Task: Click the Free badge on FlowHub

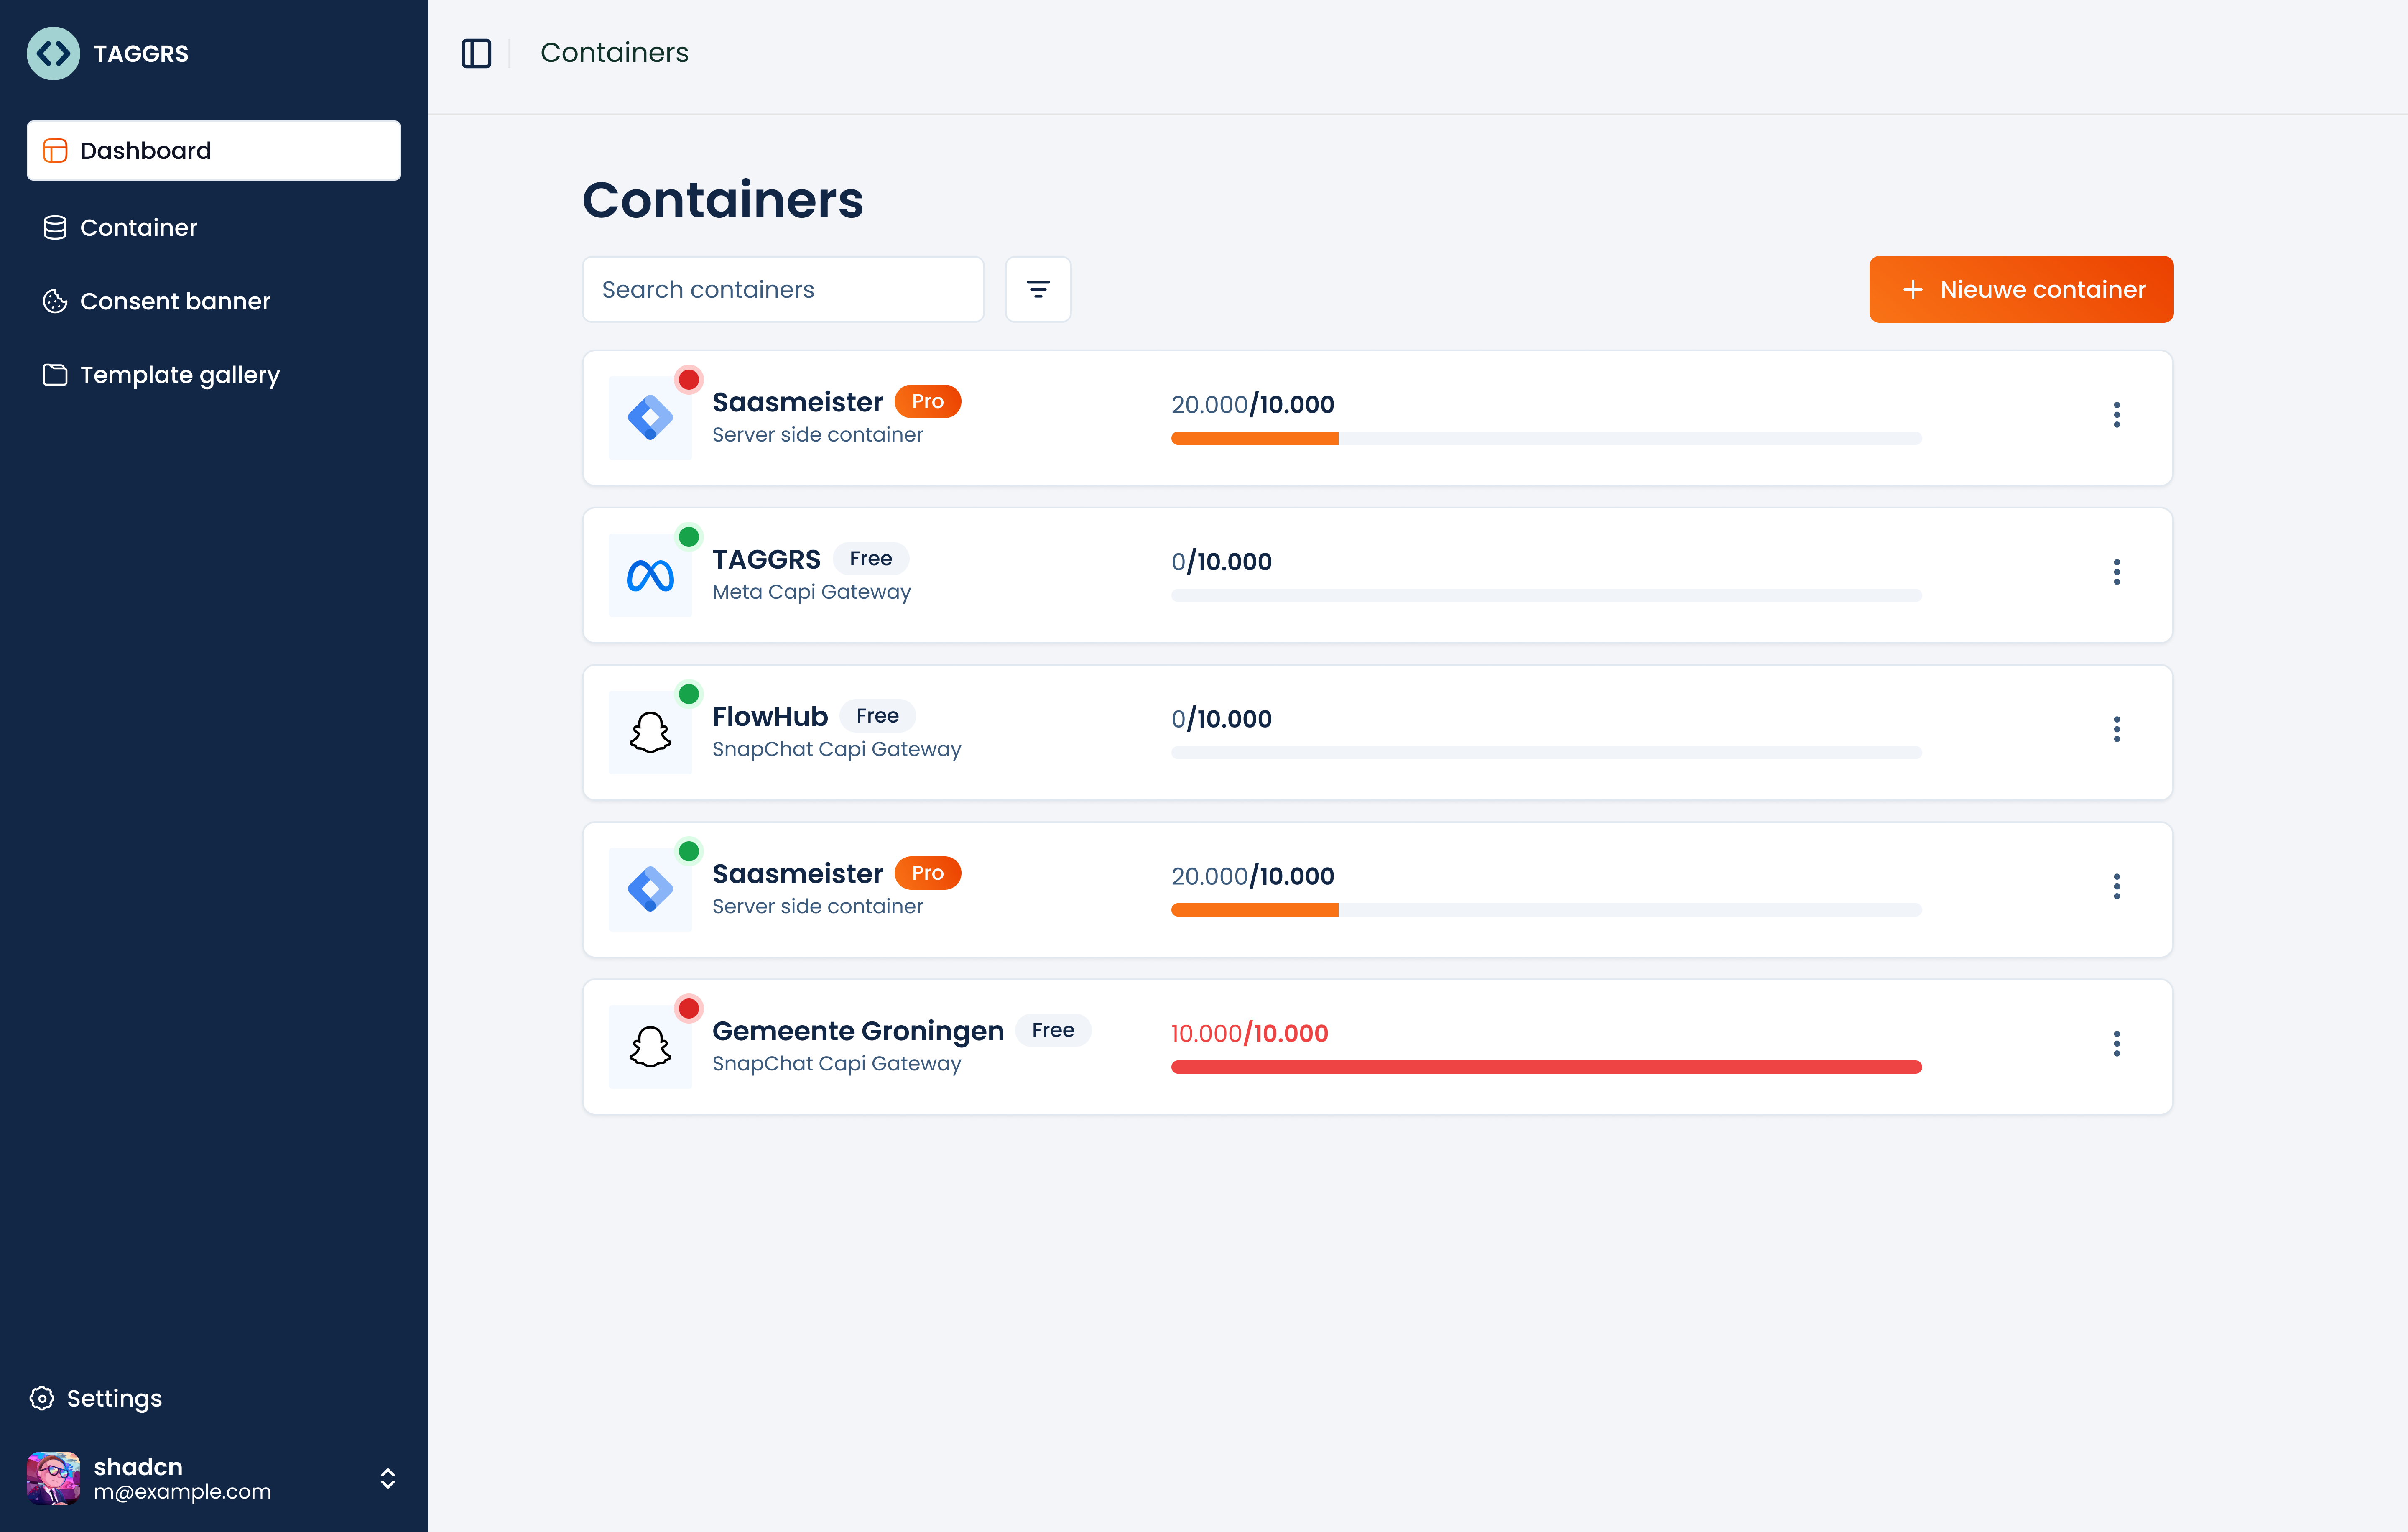Action: pyautogui.click(x=878, y=715)
